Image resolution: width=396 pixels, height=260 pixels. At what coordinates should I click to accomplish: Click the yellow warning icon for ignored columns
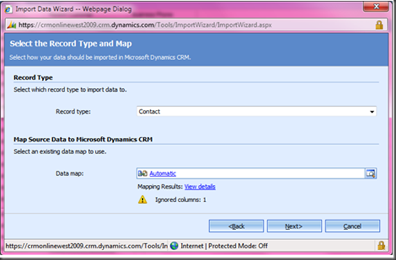[143, 200]
